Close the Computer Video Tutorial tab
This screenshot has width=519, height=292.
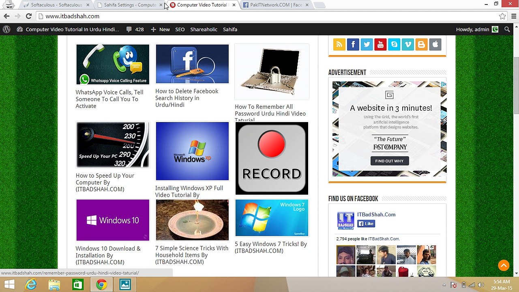(234, 5)
